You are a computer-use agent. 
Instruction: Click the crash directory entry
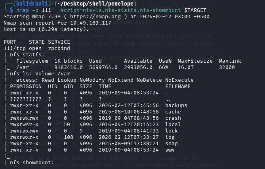pyautogui.click(x=173, y=118)
